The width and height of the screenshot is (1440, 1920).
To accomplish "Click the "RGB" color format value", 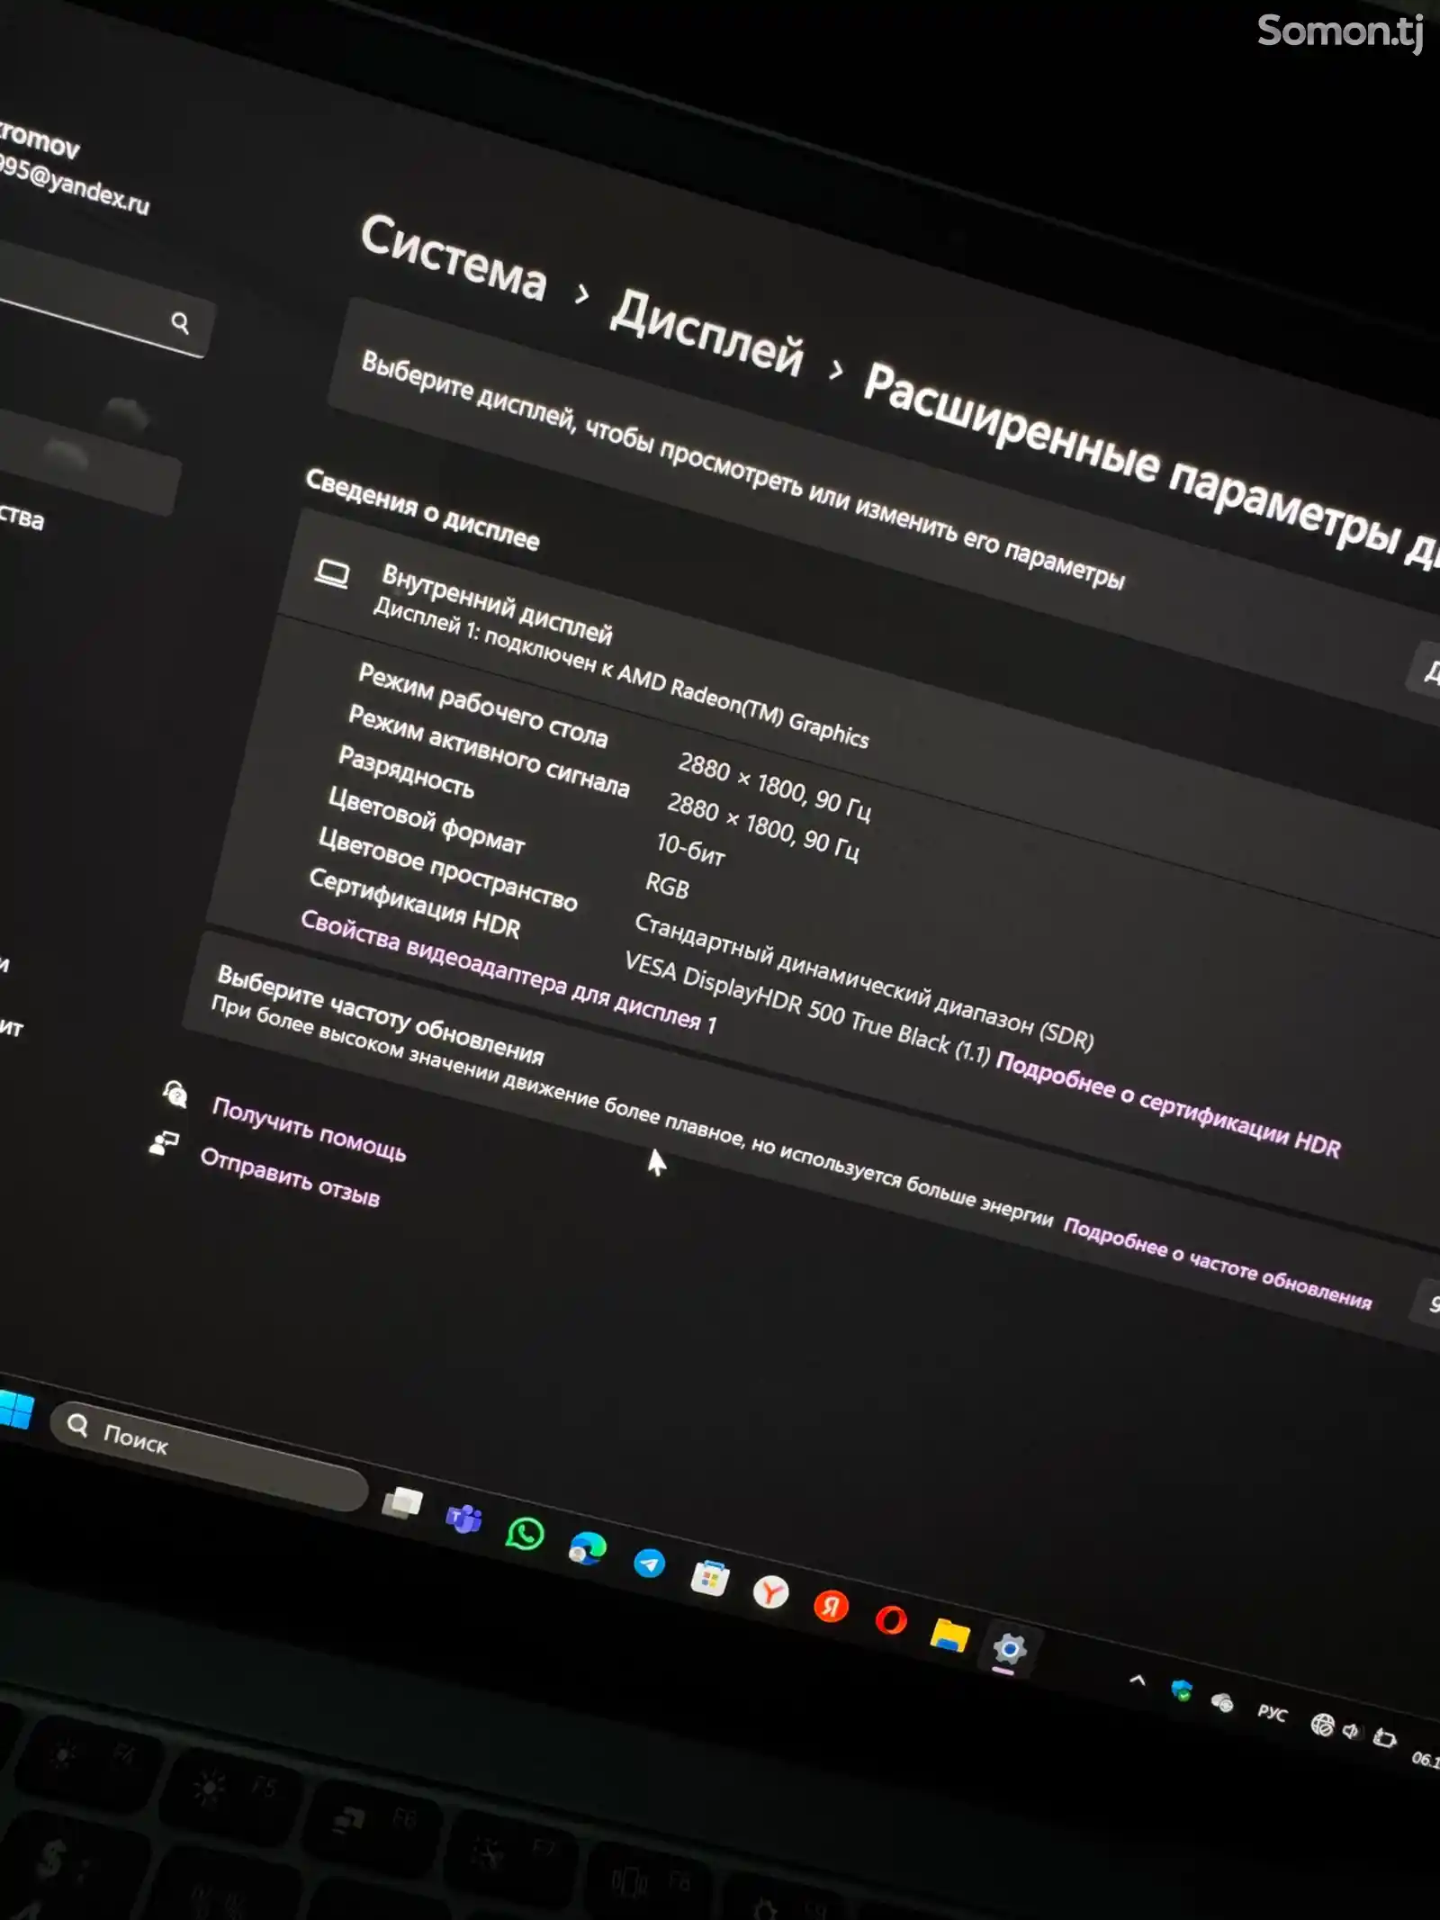I will click(667, 886).
